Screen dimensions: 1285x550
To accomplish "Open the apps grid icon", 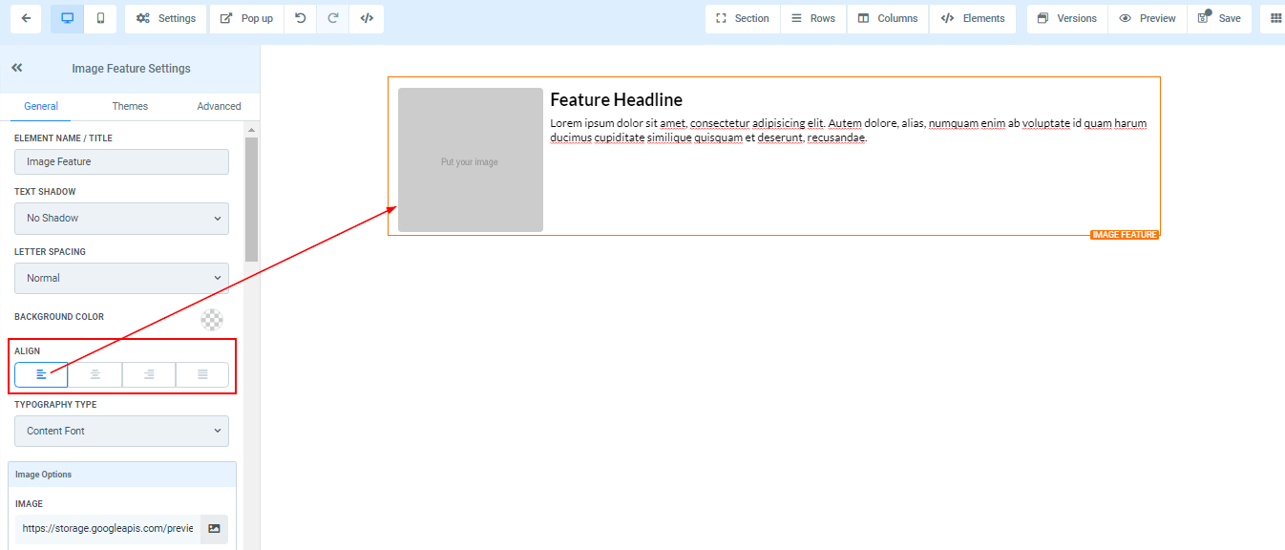I will [1275, 18].
